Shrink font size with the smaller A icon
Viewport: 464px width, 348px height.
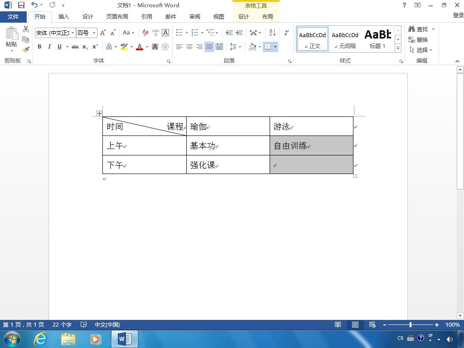[x=113, y=33]
